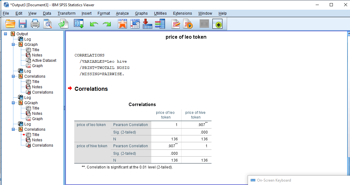Open the Help menu
This screenshot has height=185, width=350.
point(222,13)
